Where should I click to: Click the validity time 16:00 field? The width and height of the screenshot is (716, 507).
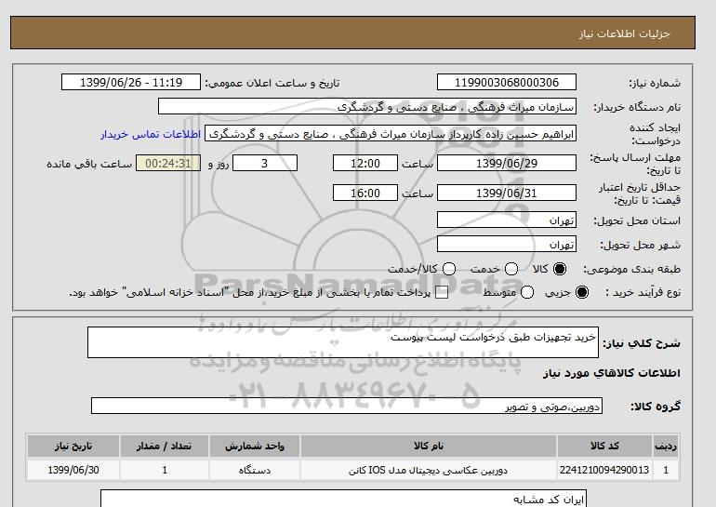[365, 193]
